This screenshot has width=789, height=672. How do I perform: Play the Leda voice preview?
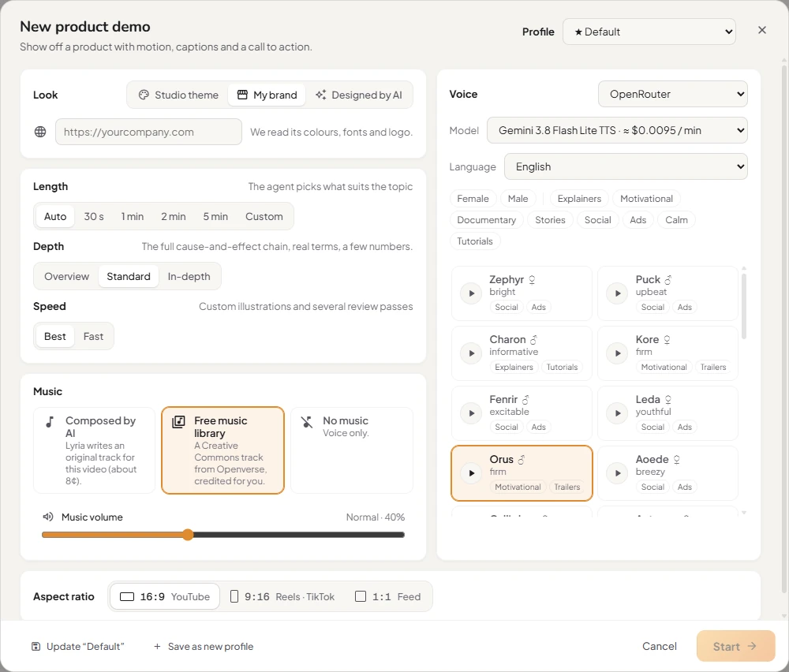pyautogui.click(x=618, y=413)
